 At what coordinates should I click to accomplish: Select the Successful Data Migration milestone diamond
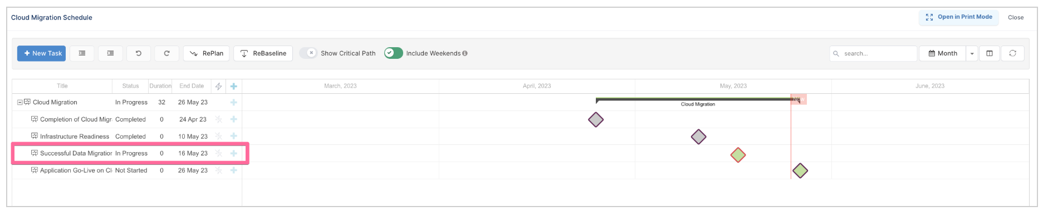click(x=738, y=155)
